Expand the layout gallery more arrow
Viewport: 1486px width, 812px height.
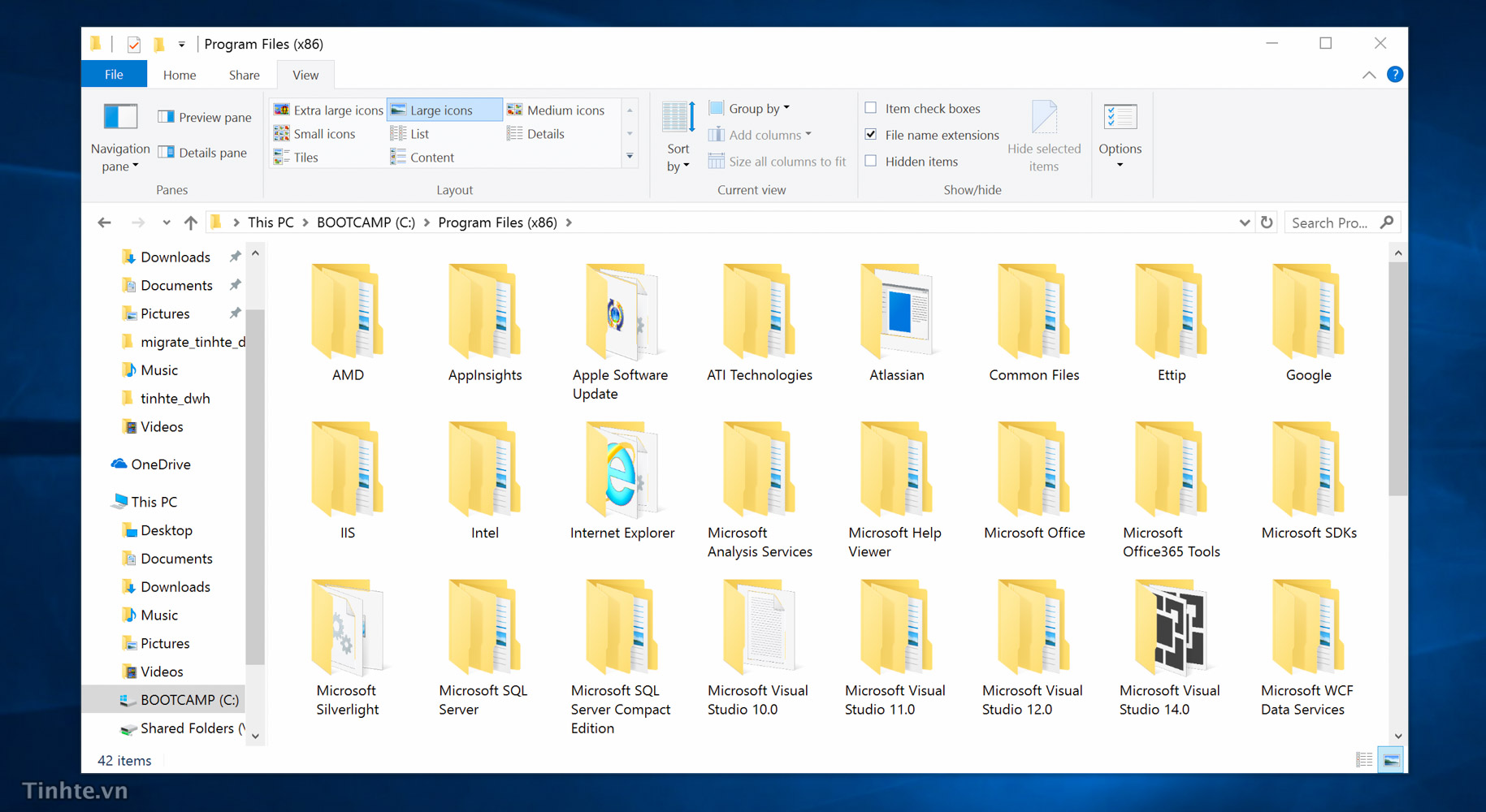click(630, 157)
